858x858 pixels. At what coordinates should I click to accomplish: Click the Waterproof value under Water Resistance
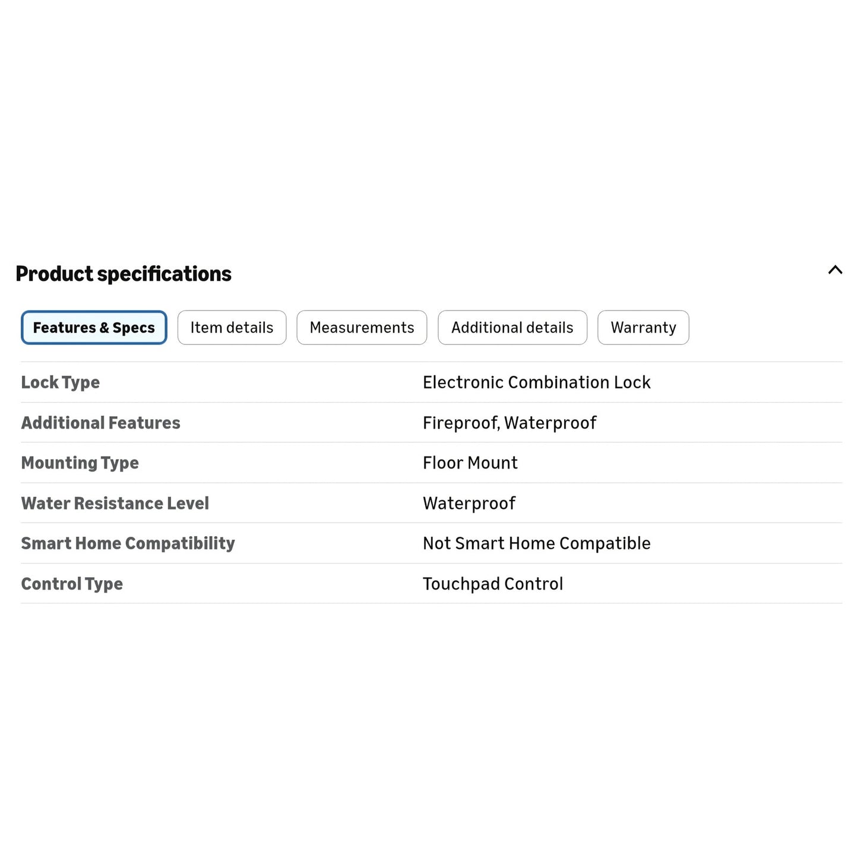click(x=469, y=504)
